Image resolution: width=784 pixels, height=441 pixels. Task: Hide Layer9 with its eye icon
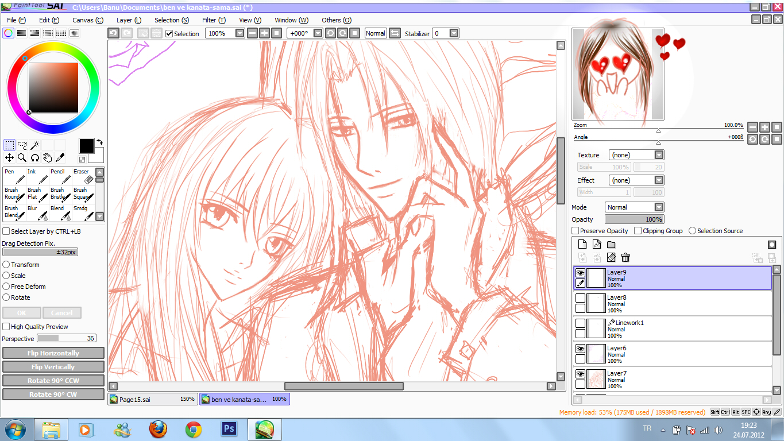click(x=580, y=273)
